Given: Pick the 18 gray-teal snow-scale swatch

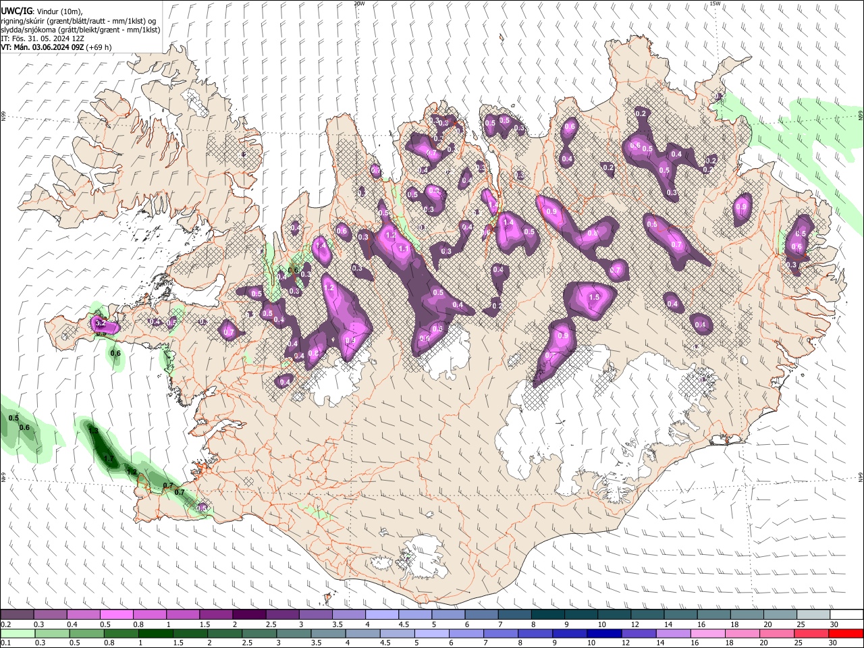Looking at the screenshot, I should [x=748, y=614].
